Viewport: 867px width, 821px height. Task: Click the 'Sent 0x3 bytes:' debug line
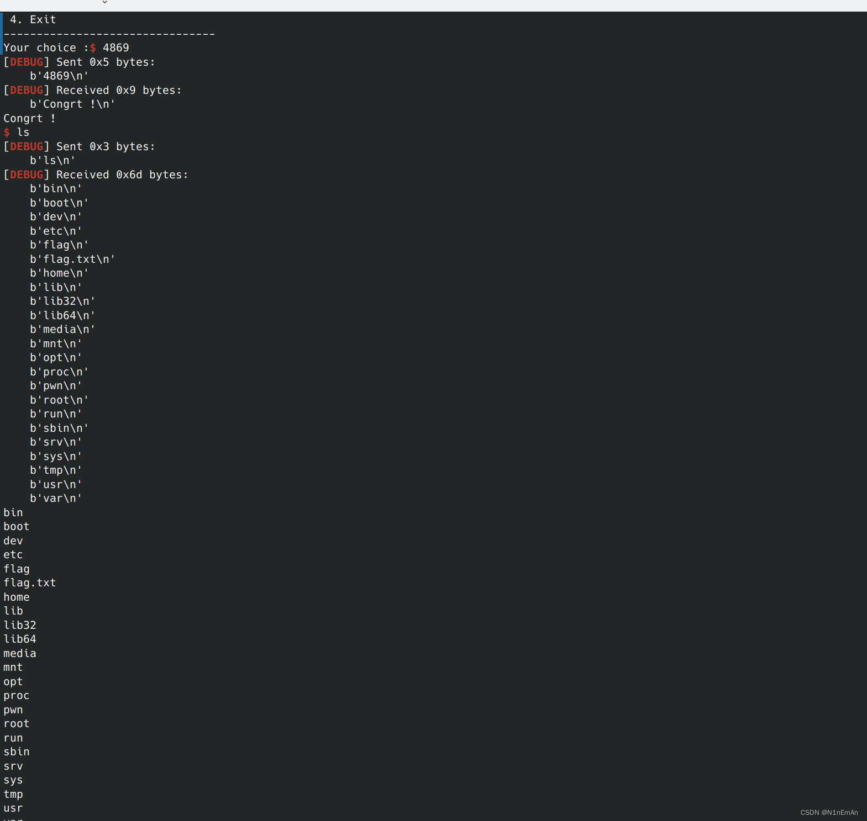[x=80, y=146]
